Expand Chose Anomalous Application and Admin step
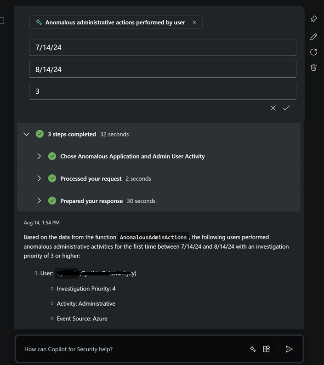Image resolution: width=324 pixels, height=365 pixels. click(39, 156)
